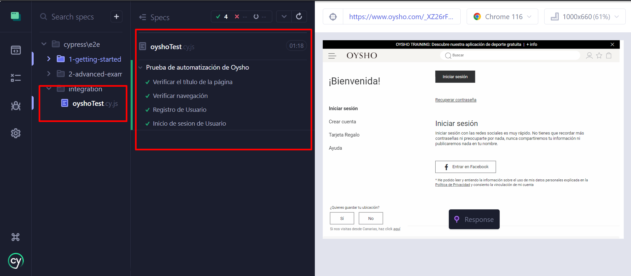The image size is (631, 276).
Task: Open test 'Registro de Usuario'
Action: pos(180,110)
